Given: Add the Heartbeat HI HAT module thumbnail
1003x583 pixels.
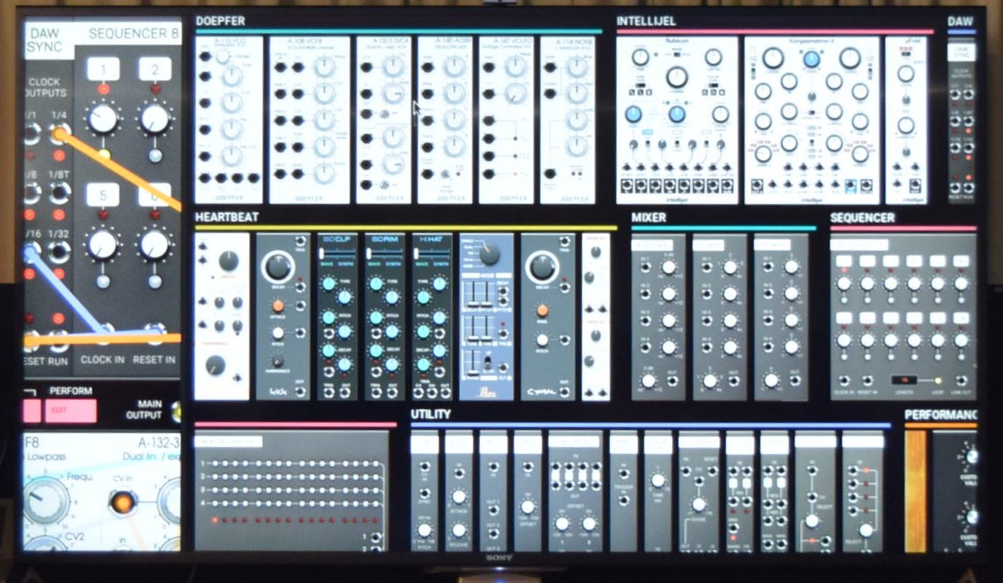Looking at the screenshot, I should click(x=432, y=317).
